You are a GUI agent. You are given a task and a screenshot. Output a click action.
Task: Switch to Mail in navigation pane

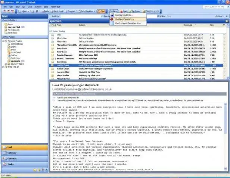tap(25, 147)
